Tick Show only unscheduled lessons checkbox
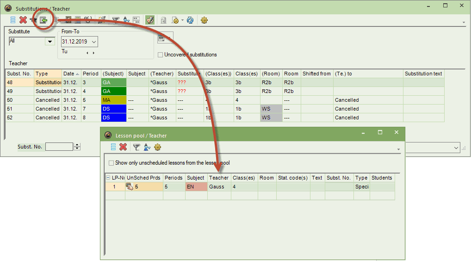This screenshot has height=266, width=471. point(111,163)
